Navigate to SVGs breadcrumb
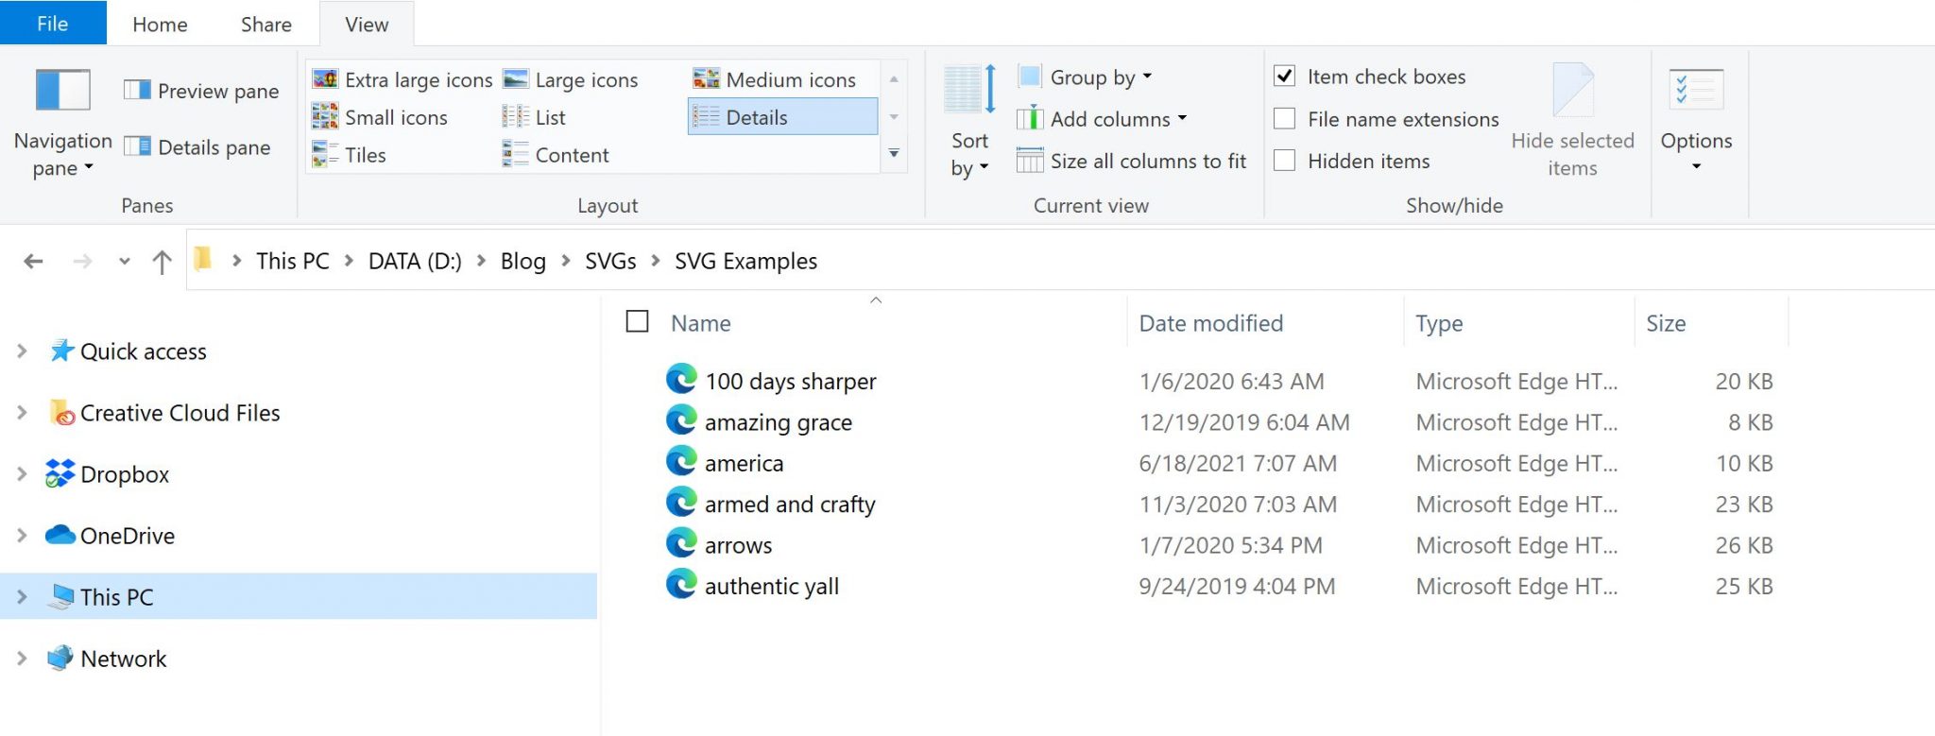The width and height of the screenshot is (1935, 736). click(x=610, y=261)
